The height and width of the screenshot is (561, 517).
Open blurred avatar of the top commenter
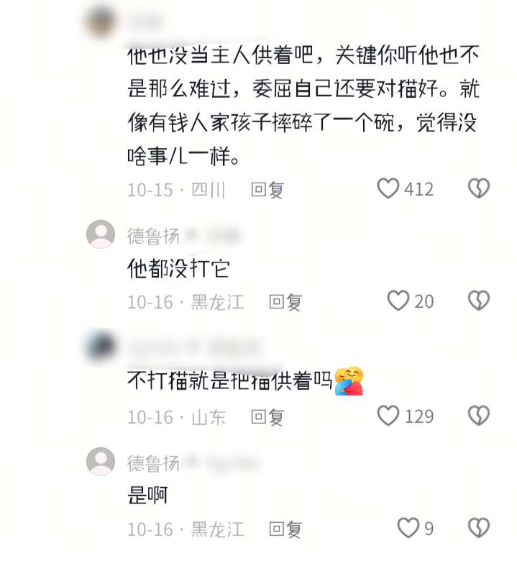point(101,22)
